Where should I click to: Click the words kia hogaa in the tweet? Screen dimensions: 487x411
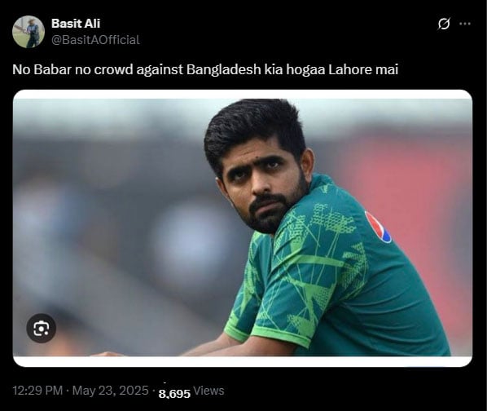pyautogui.click(x=295, y=69)
